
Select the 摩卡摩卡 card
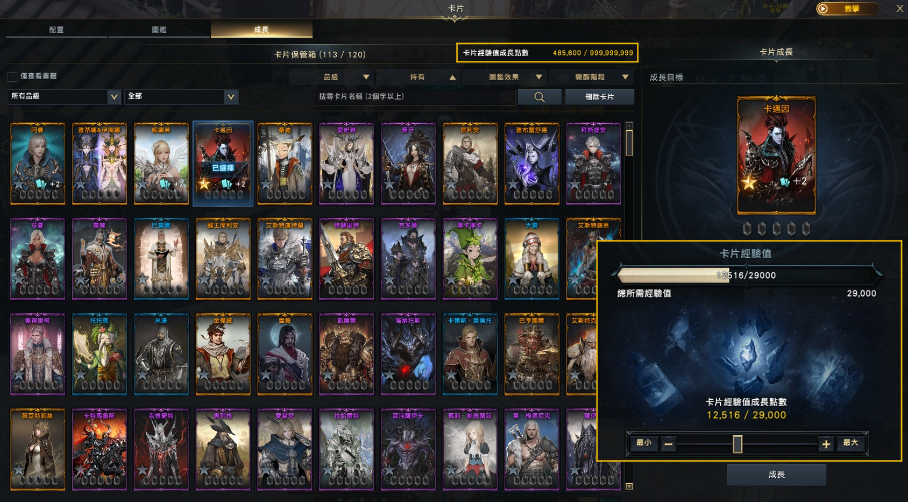click(470, 259)
